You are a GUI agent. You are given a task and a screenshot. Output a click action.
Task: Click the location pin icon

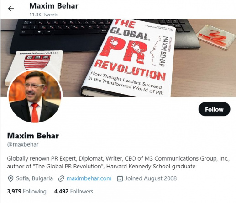[x=10, y=178]
